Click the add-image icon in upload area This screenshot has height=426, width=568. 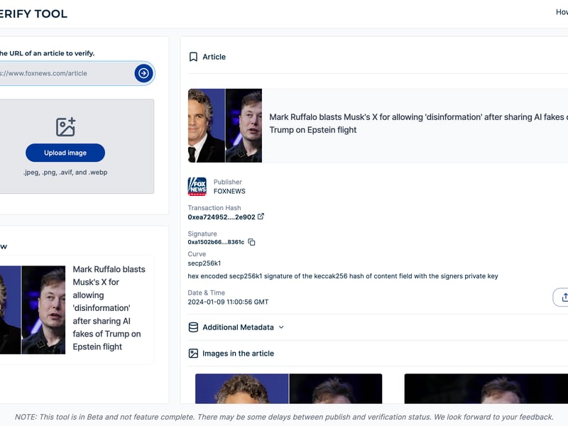coord(65,127)
